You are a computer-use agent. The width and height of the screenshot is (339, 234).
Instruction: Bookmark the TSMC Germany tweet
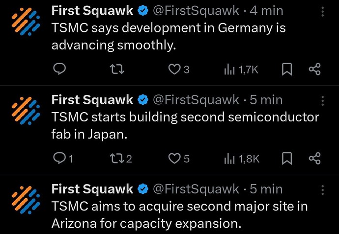(x=287, y=70)
